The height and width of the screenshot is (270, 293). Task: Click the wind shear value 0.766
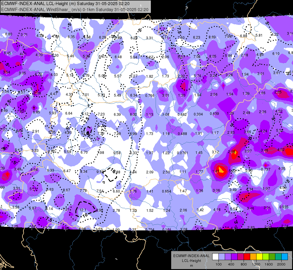(x=150, y=96)
